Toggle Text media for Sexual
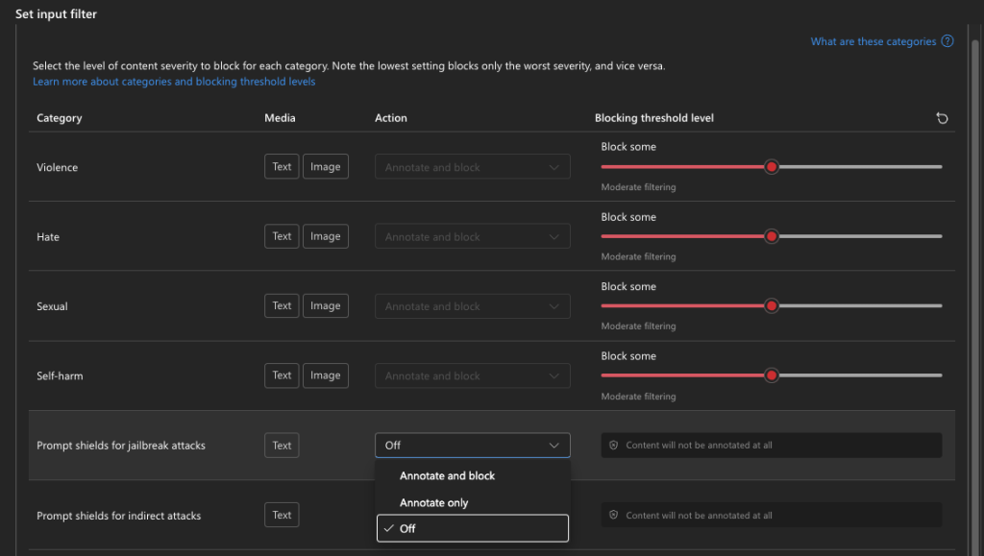Image resolution: width=984 pixels, height=556 pixels. point(282,306)
